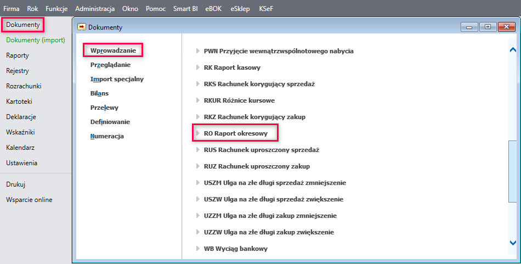Expand WB Wyciąg bankowy arrow
The width and height of the screenshot is (521, 264).
pos(197,249)
